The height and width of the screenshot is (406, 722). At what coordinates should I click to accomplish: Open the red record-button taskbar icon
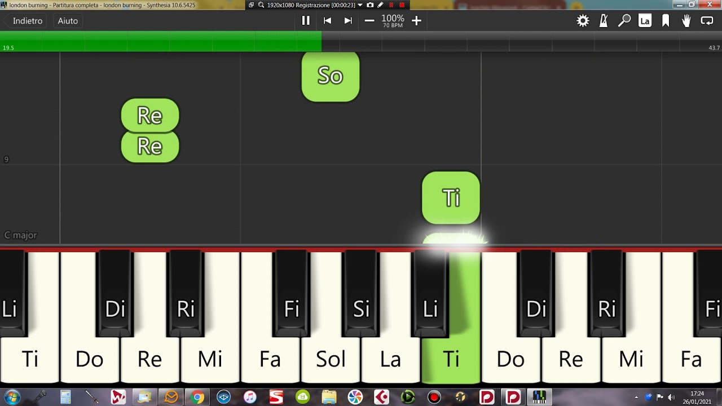click(434, 398)
